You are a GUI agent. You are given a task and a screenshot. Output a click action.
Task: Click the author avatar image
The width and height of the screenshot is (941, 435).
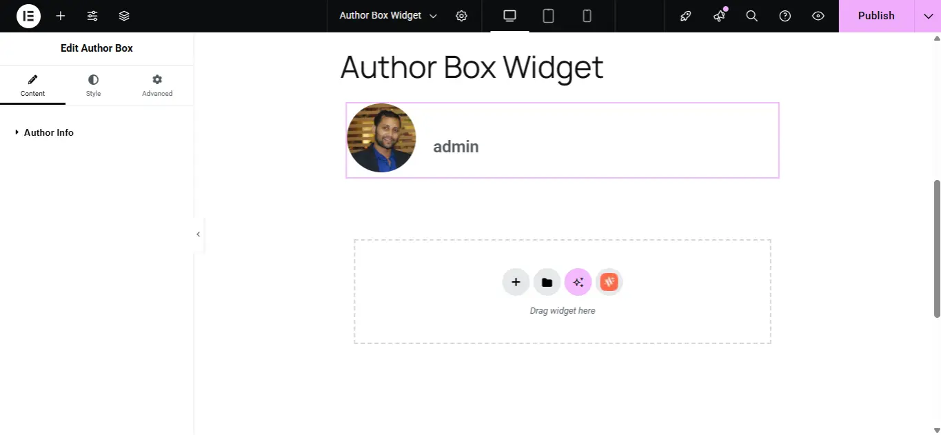pos(381,138)
